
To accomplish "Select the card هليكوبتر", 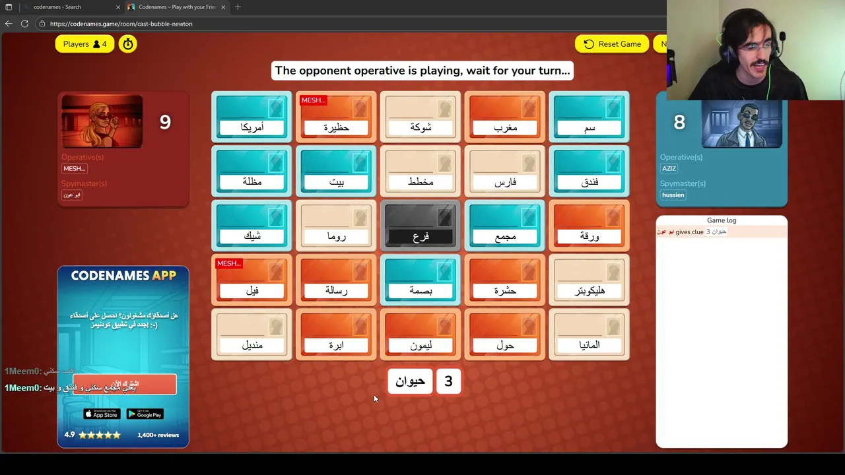I will (590, 280).
